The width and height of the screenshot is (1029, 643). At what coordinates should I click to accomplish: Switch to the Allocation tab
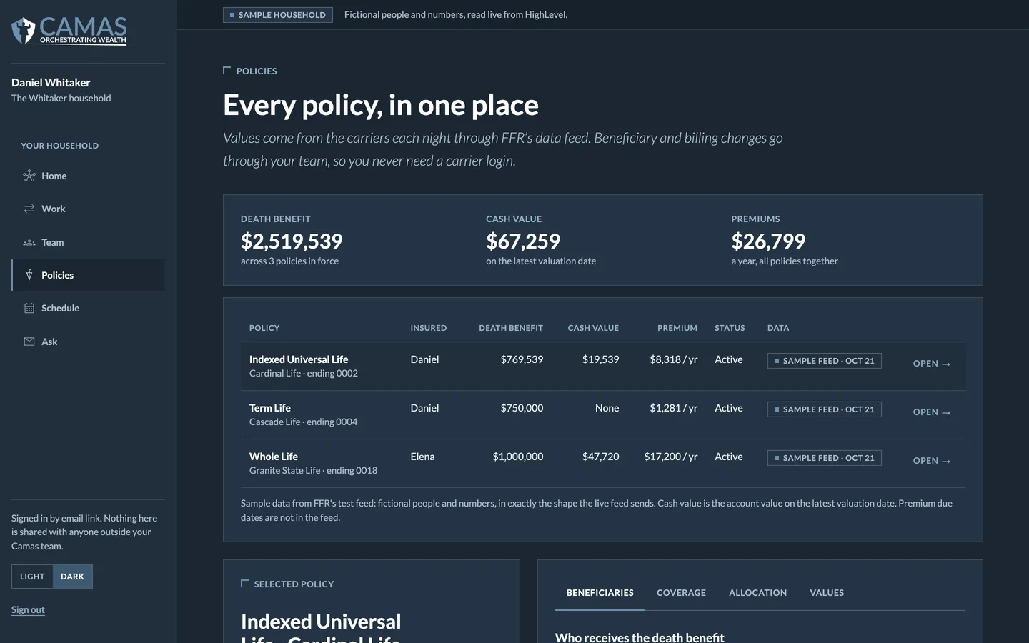pyautogui.click(x=757, y=593)
